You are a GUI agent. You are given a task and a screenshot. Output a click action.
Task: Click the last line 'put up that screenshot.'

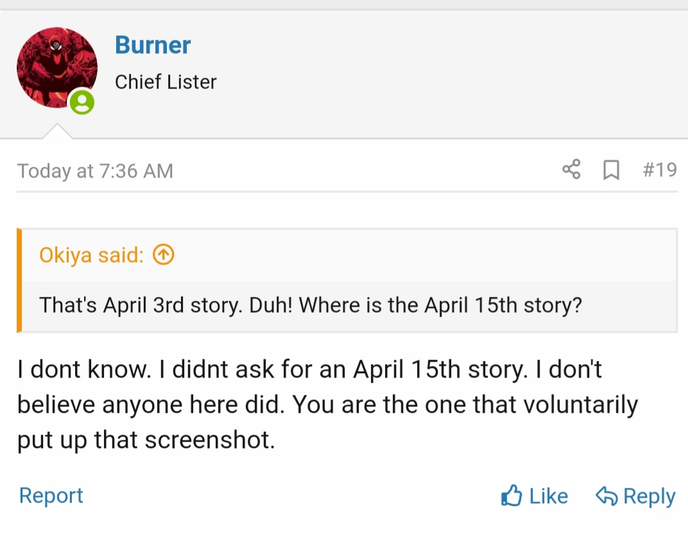[x=146, y=440]
